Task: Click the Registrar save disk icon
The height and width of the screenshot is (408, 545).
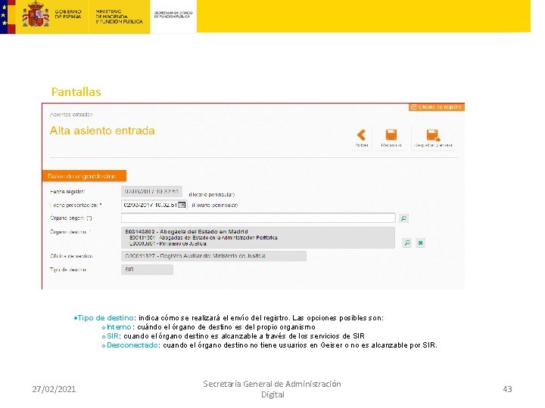Action: (391, 134)
